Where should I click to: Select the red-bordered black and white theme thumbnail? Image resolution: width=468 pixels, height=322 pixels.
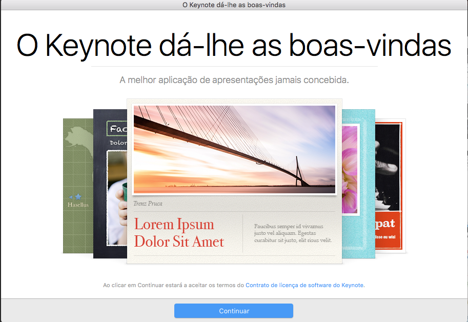click(x=390, y=186)
